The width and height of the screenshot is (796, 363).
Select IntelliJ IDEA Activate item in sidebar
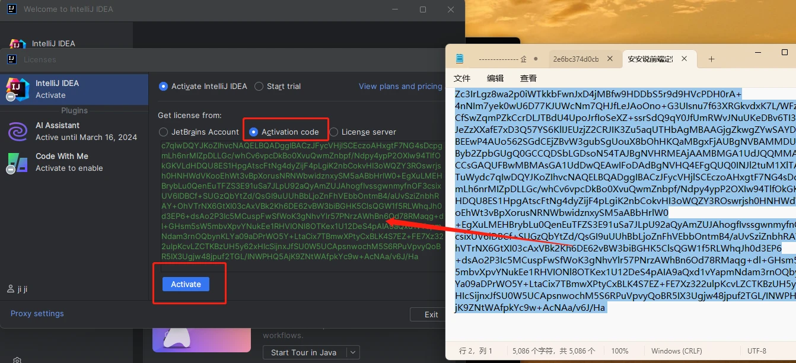pyautogui.click(x=74, y=89)
